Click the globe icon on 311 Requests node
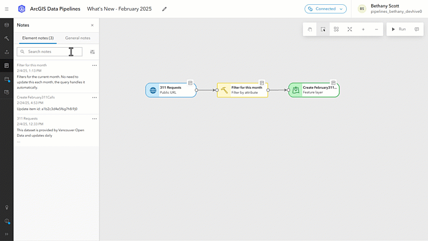The width and height of the screenshot is (428, 241). (x=153, y=90)
